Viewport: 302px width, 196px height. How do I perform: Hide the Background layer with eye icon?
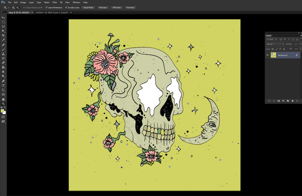[268, 55]
